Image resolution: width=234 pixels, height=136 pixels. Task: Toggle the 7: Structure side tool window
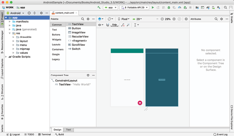coord(2,92)
